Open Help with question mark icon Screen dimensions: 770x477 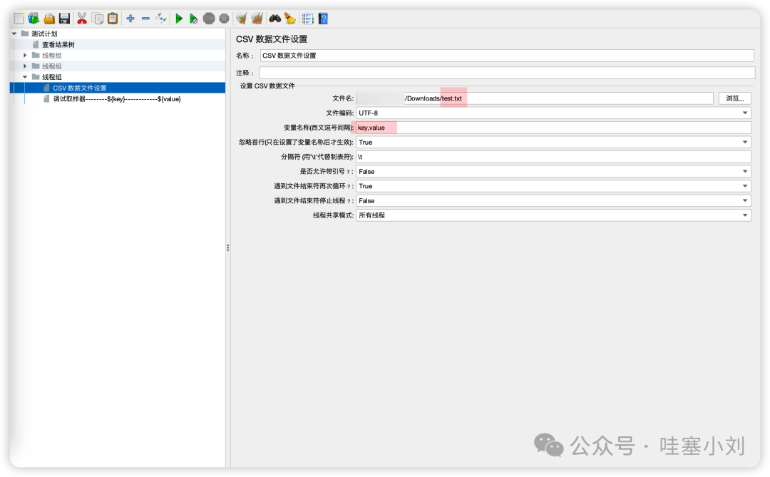[x=323, y=19]
